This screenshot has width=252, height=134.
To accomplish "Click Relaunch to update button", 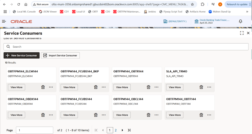I will (237, 4).
